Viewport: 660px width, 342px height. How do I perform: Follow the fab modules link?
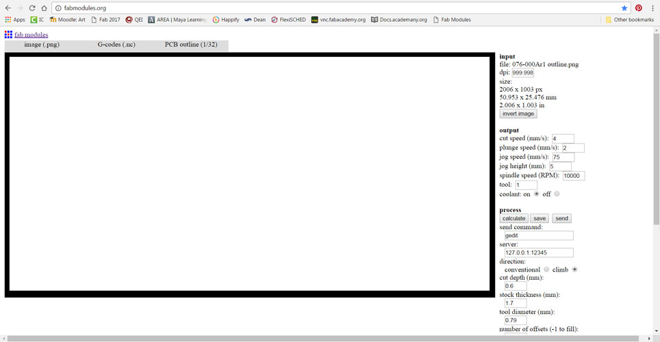point(31,34)
